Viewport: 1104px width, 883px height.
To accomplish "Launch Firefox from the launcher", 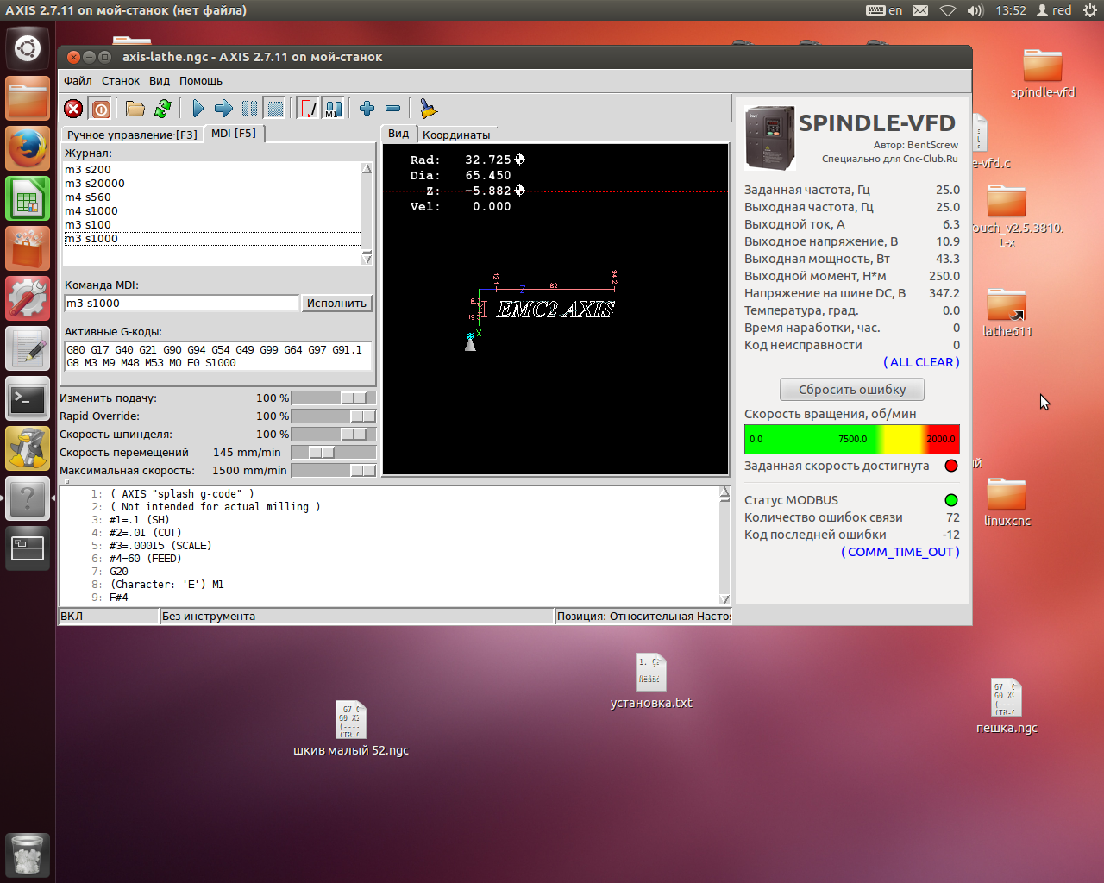I will point(28,147).
